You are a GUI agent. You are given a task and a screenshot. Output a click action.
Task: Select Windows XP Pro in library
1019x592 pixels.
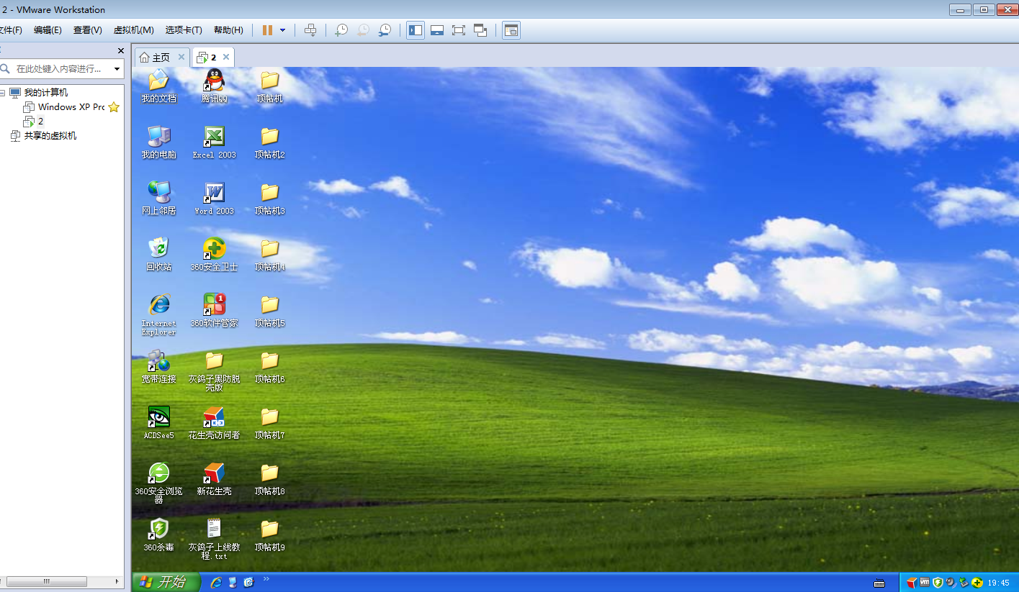pyautogui.click(x=71, y=107)
